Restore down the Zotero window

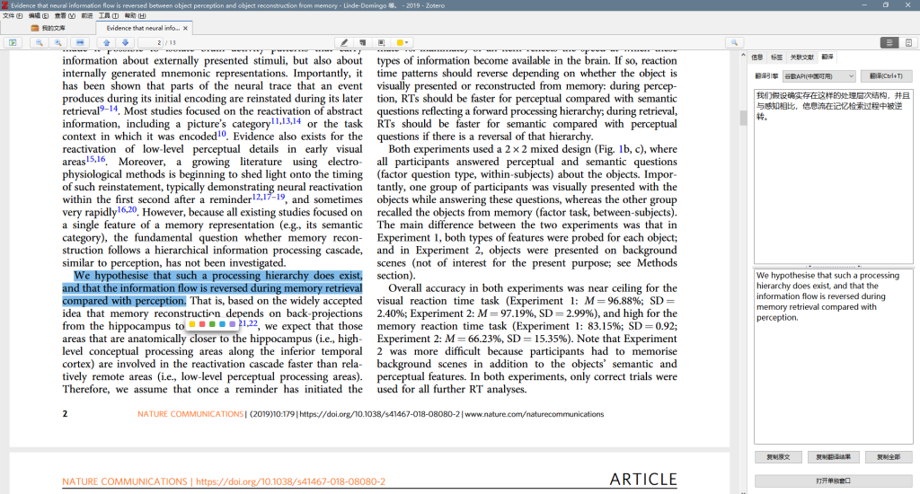click(885, 5)
